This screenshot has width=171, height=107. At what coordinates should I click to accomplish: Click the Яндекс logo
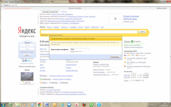(x=27, y=30)
